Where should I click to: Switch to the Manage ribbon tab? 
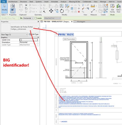(103, 2)
